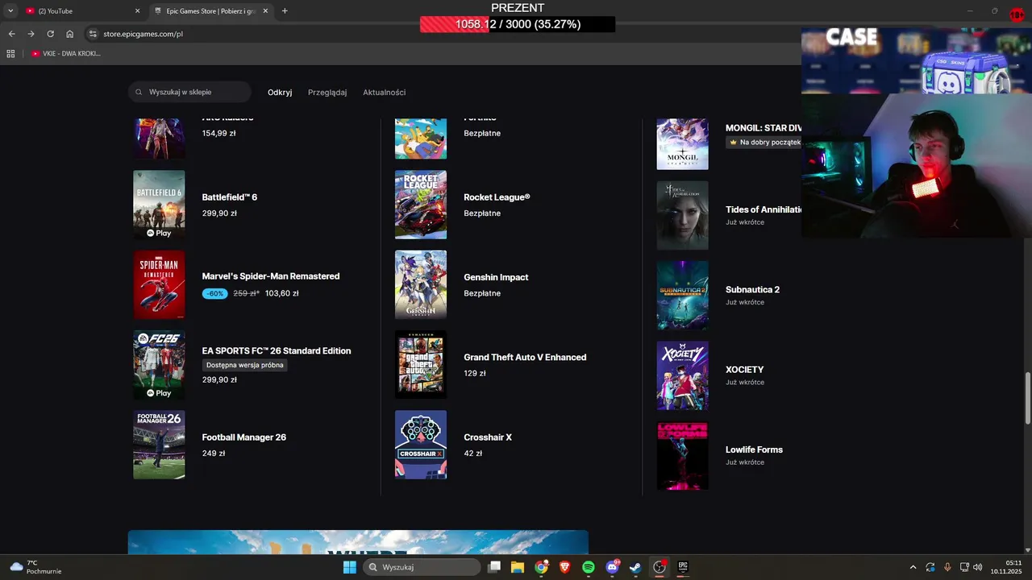The image size is (1032, 580).
Task: Open OBS Studio from the taskbar
Action: point(660,567)
